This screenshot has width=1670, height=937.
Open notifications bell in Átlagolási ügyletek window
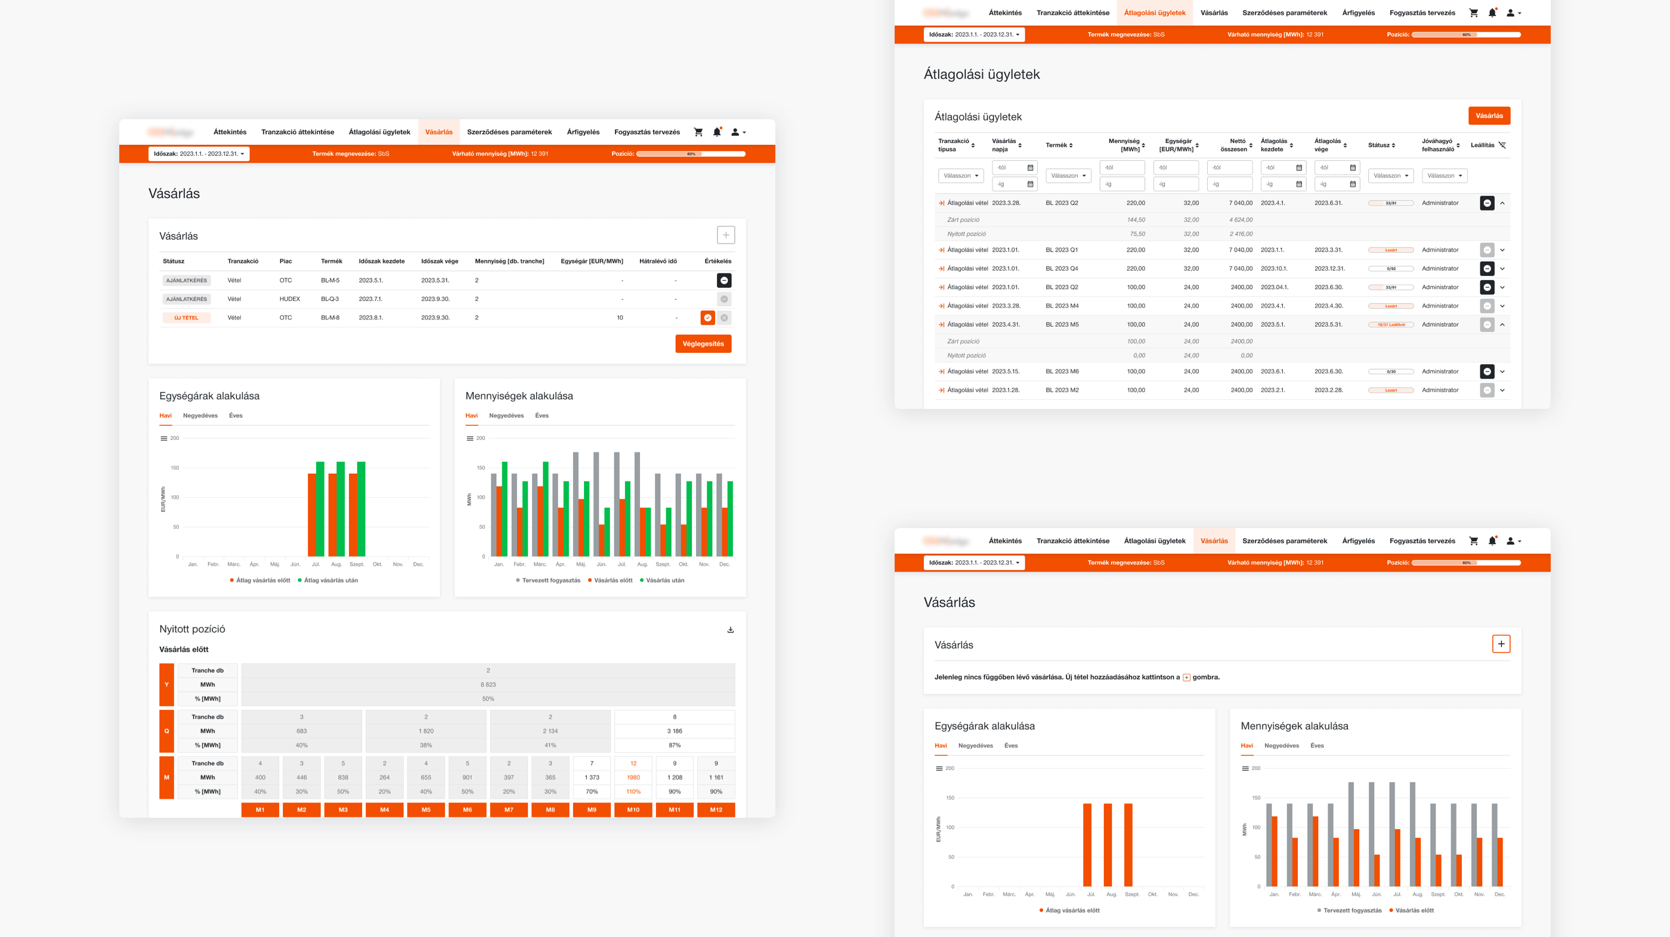click(1492, 13)
